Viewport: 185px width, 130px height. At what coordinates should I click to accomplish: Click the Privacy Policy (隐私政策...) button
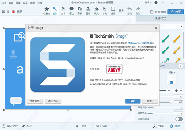click(53, 101)
